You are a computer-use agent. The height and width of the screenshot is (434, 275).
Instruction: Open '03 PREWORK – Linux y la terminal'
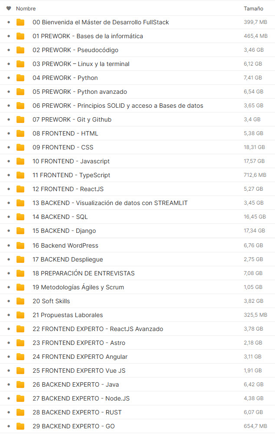(81, 64)
